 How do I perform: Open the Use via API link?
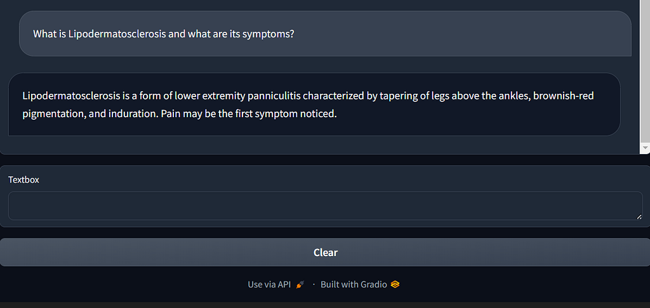pyautogui.click(x=269, y=285)
